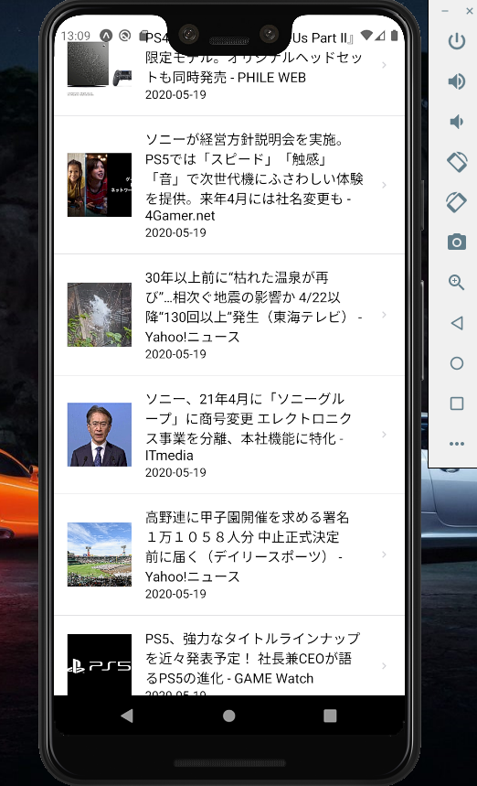This screenshot has height=786, width=477.
Task: Tap the thumbnail of children playing games
Action: pyautogui.click(x=100, y=185)
